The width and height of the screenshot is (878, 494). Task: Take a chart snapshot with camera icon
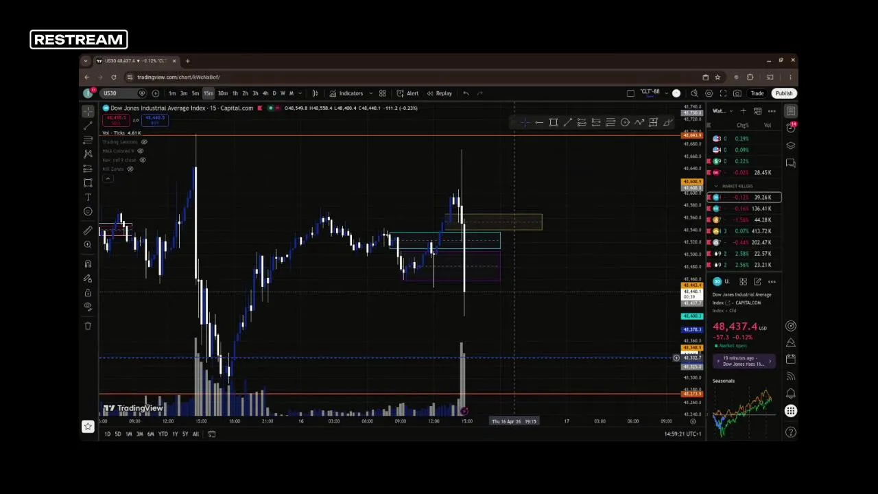tap(737, 93)
